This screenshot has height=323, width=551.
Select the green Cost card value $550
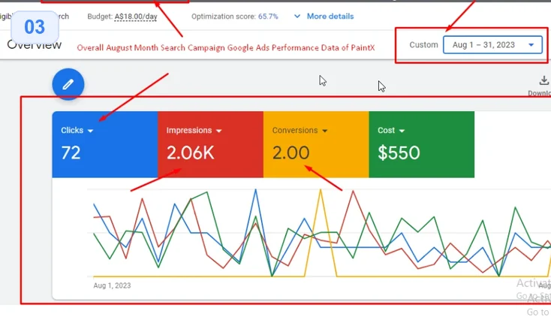point(399,153)
